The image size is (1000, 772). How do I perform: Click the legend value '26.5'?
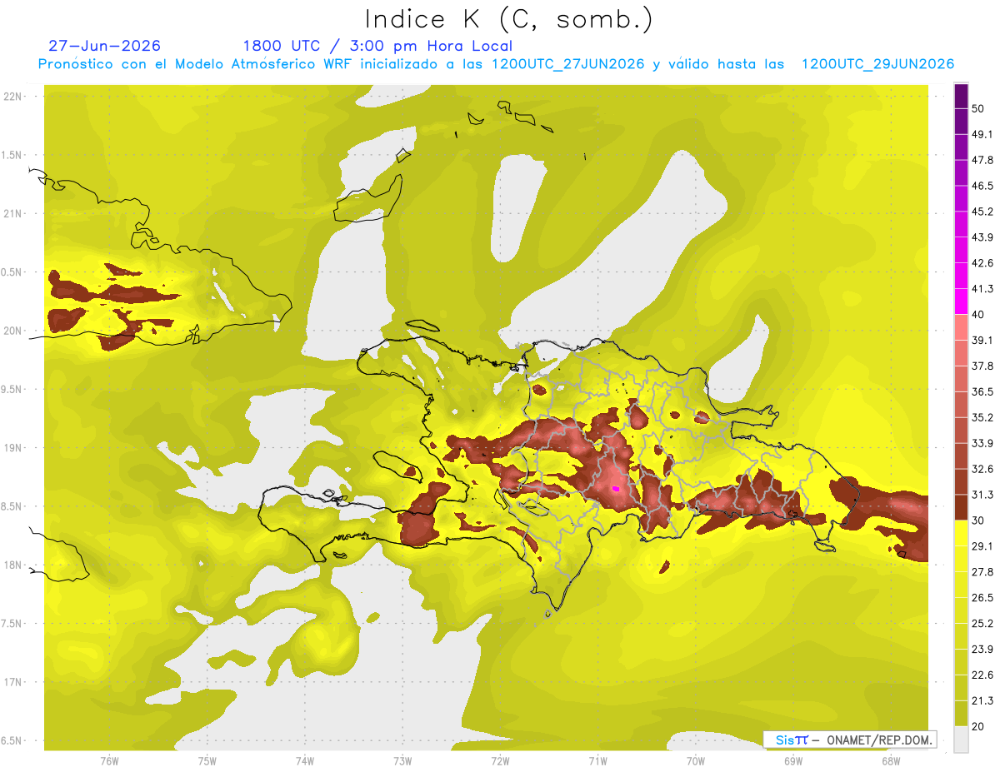point(982,598)
